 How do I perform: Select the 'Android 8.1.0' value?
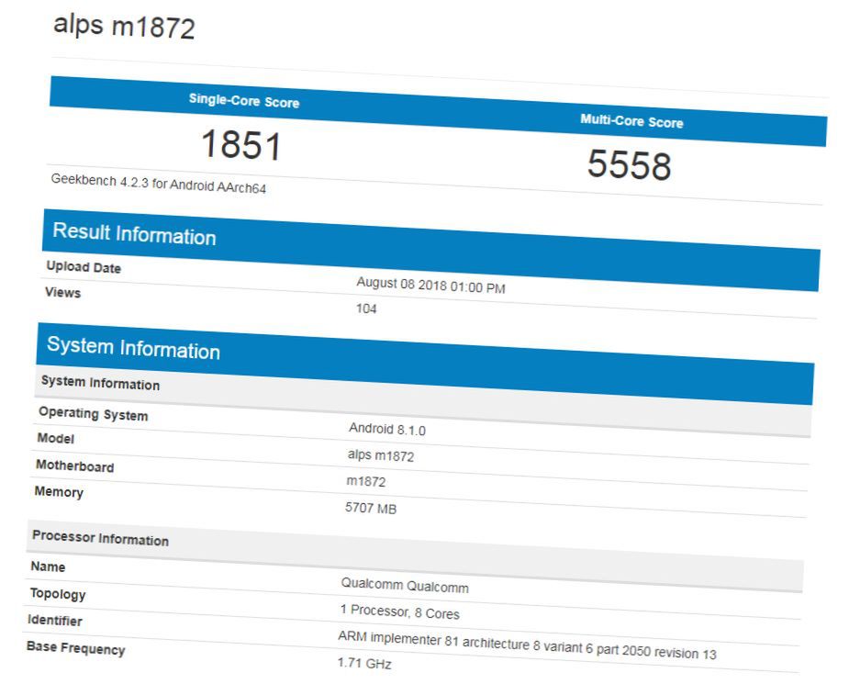click(387, 430)
